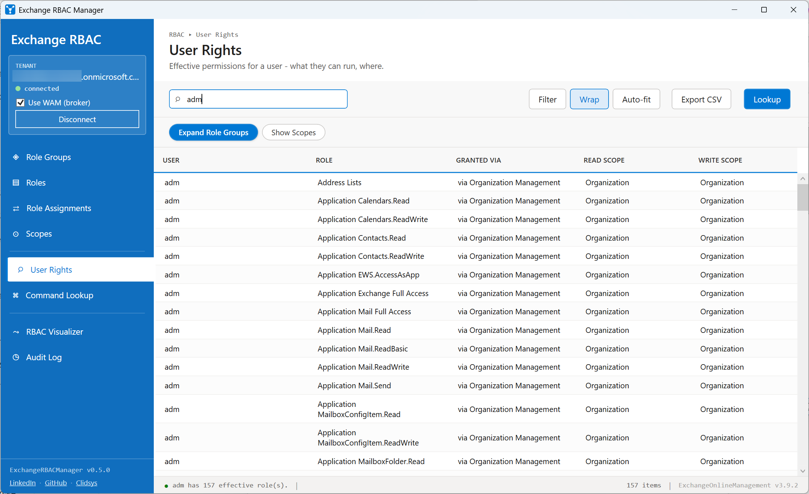Image resolution: width=809 pixels, height=494 pixels.
Task: Open the Roles page
Action: tap(36, 183)
